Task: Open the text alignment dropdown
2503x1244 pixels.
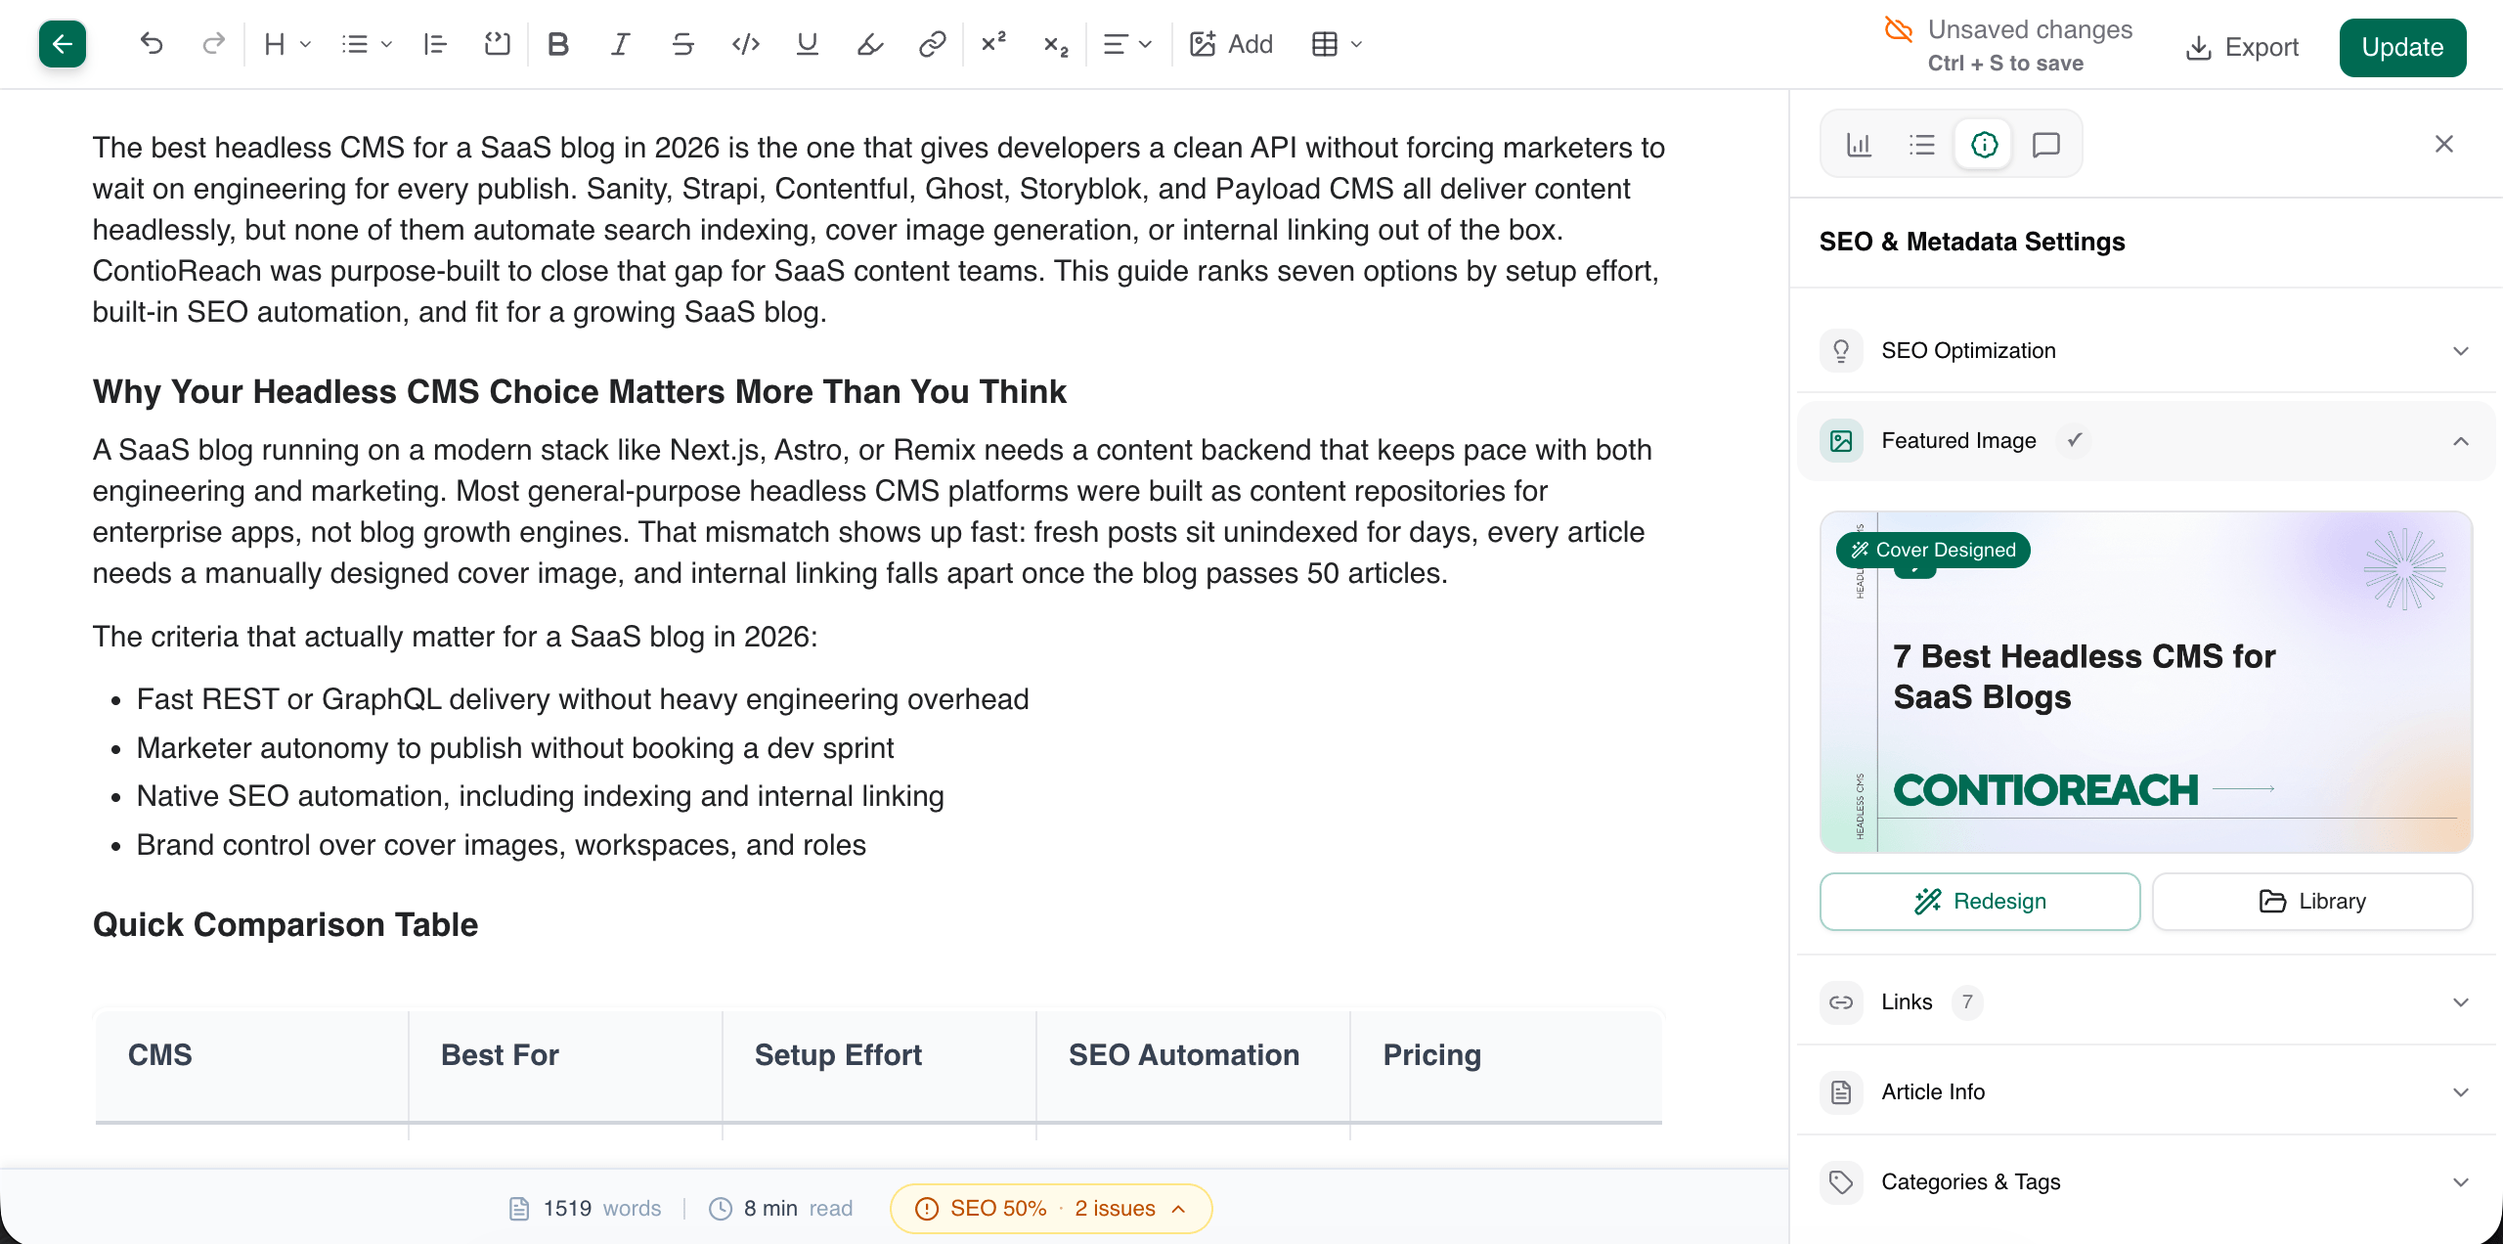Action: [1127, 44]
